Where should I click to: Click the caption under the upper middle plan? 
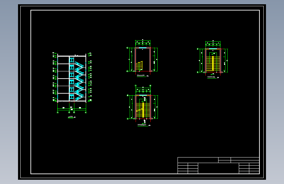coord(142,76)
